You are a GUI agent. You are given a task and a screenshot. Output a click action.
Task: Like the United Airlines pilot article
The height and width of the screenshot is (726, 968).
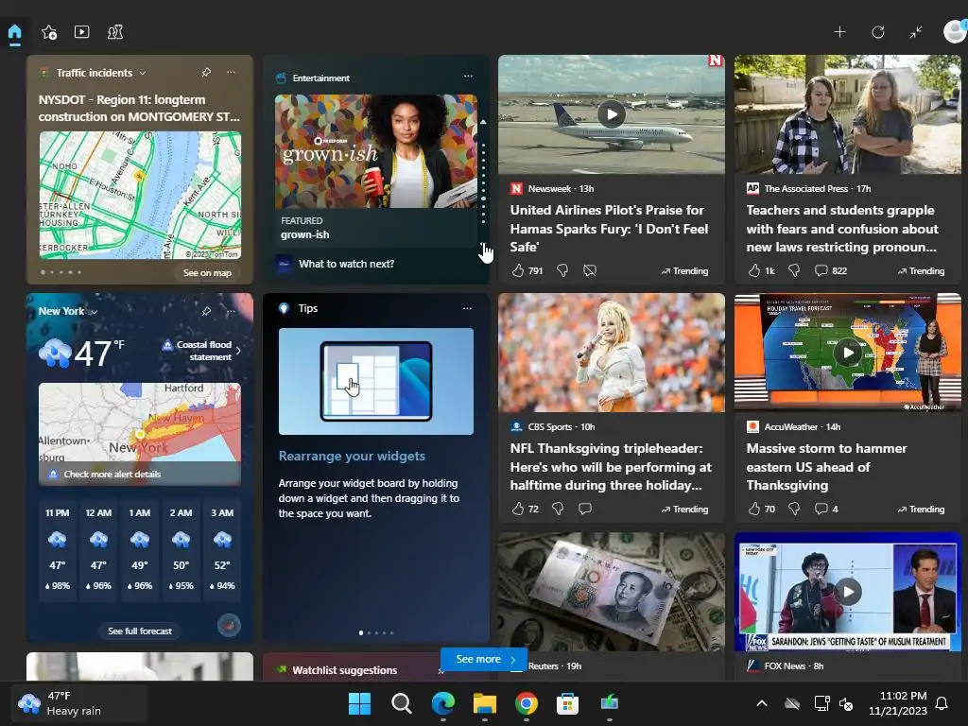517,270
